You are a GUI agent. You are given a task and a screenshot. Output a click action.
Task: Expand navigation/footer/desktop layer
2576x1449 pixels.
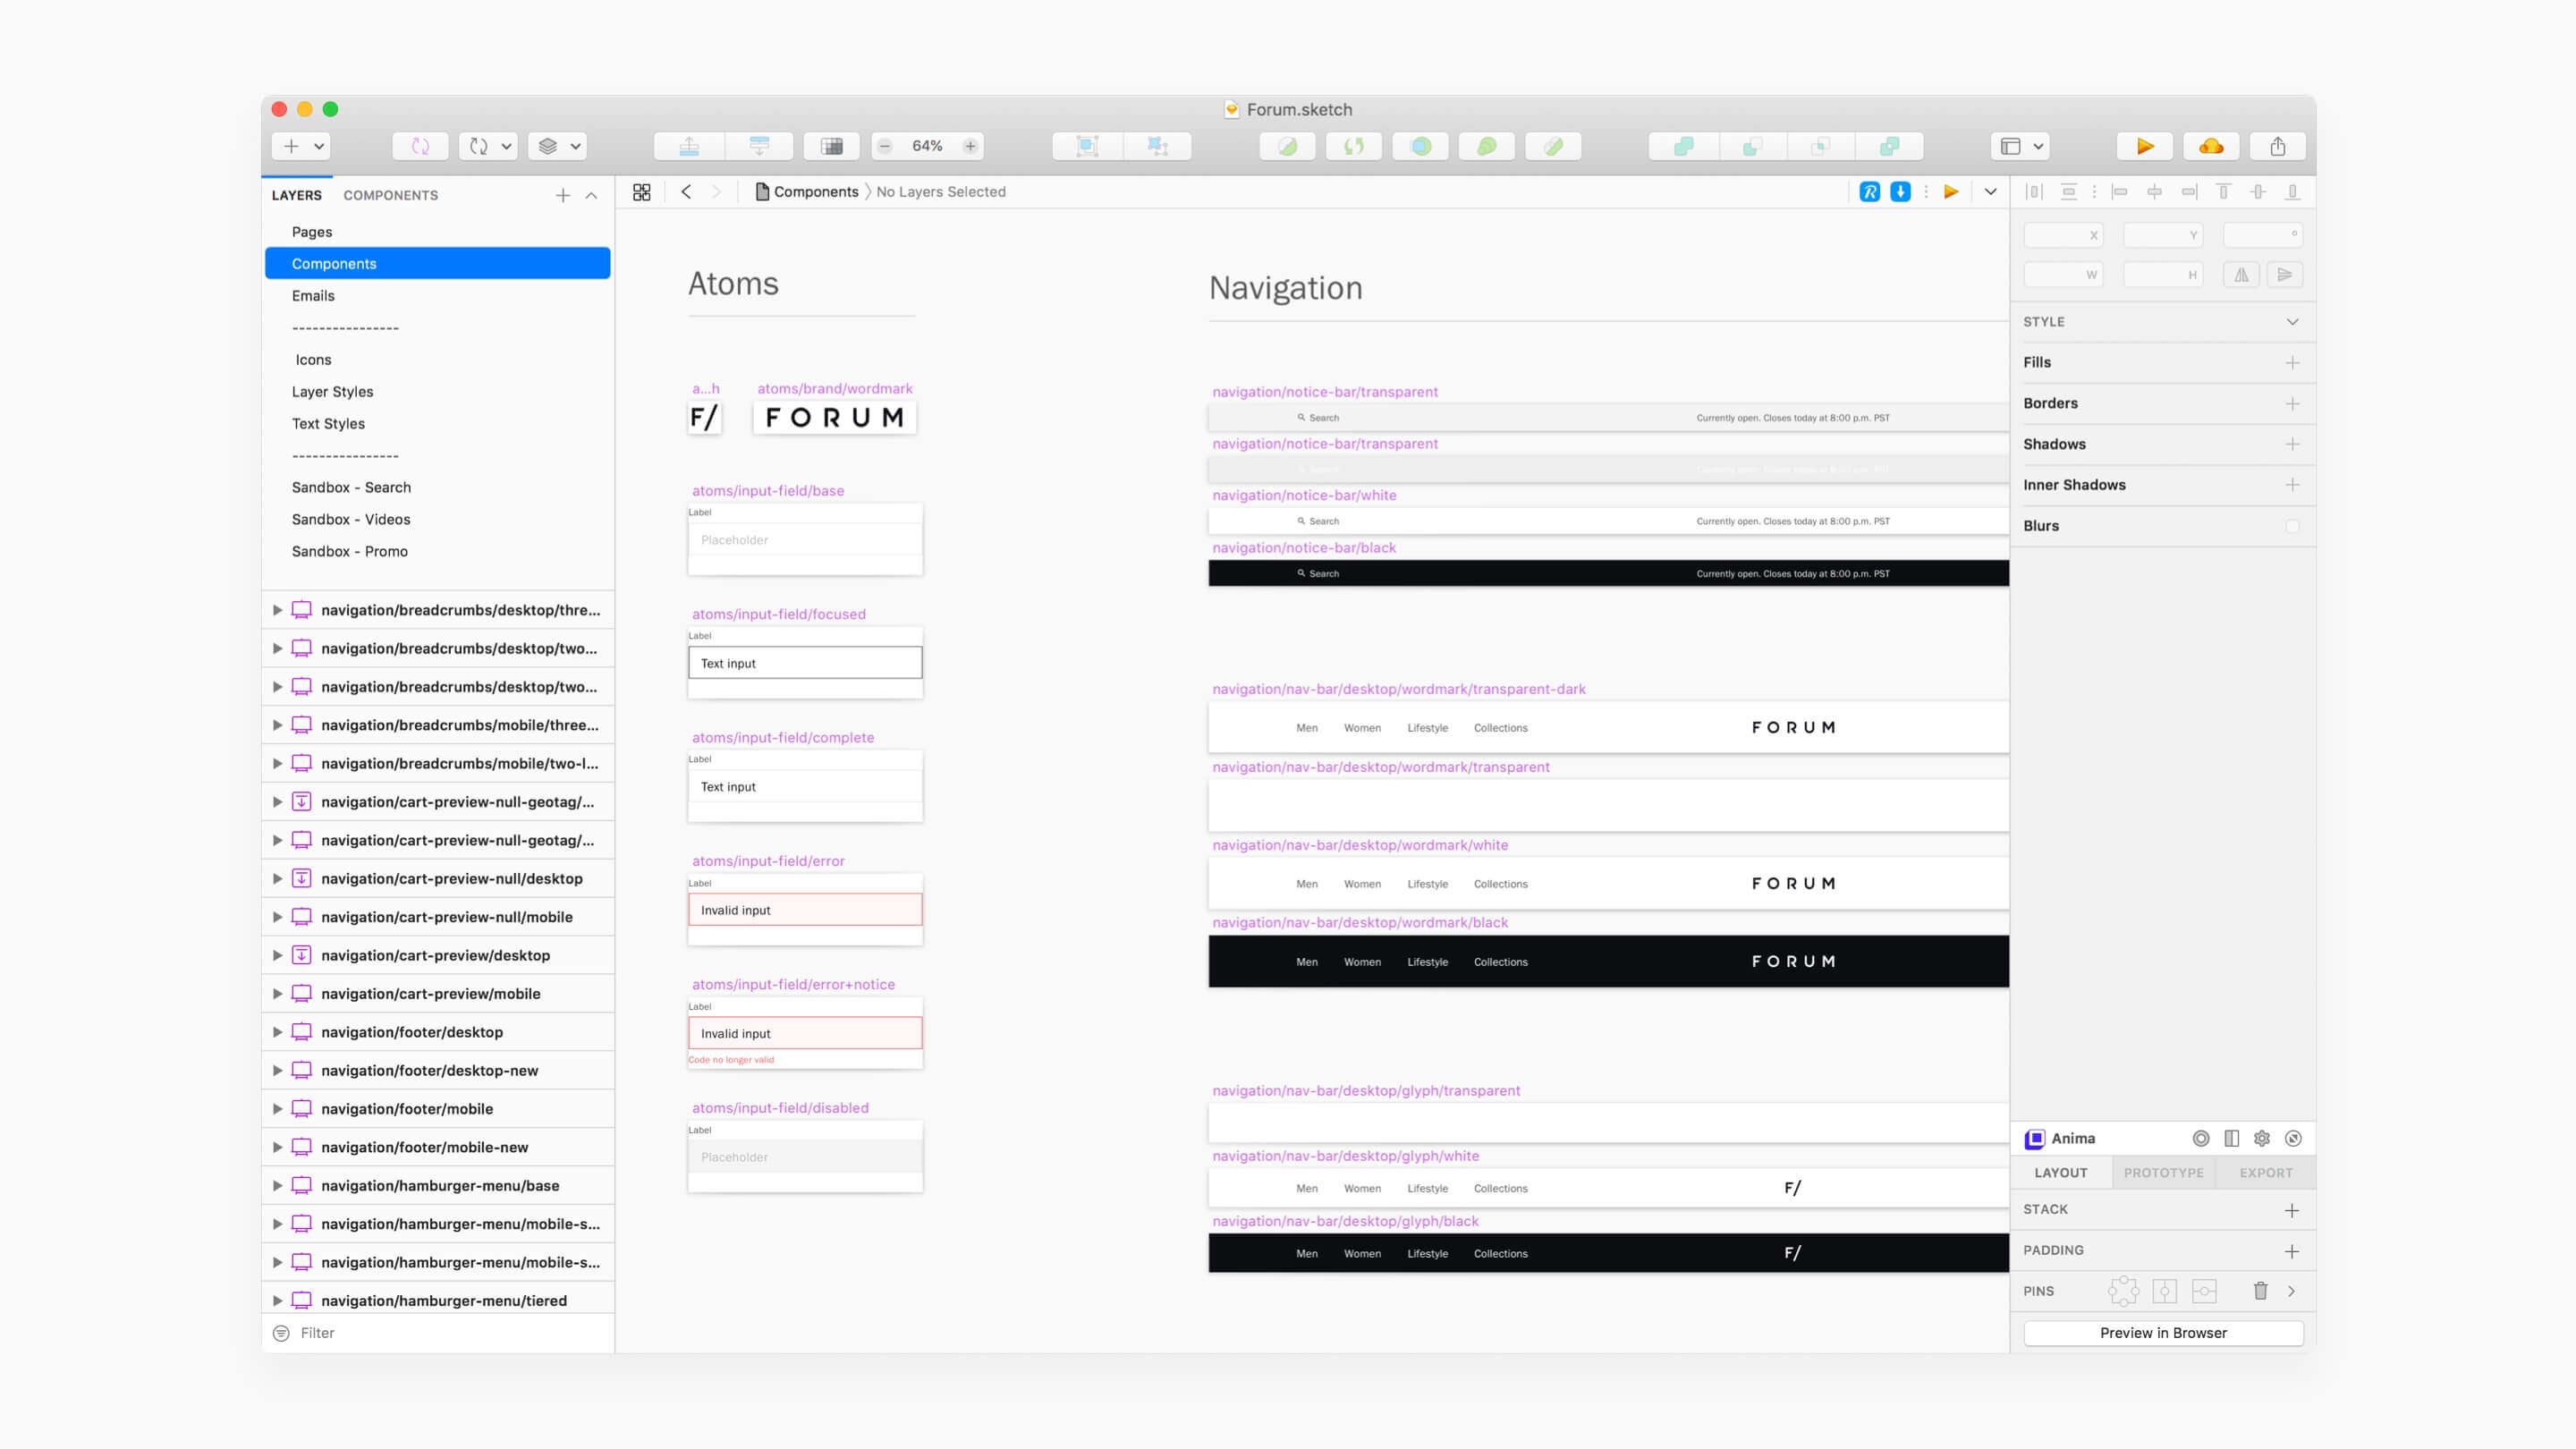click(278, 1032)
